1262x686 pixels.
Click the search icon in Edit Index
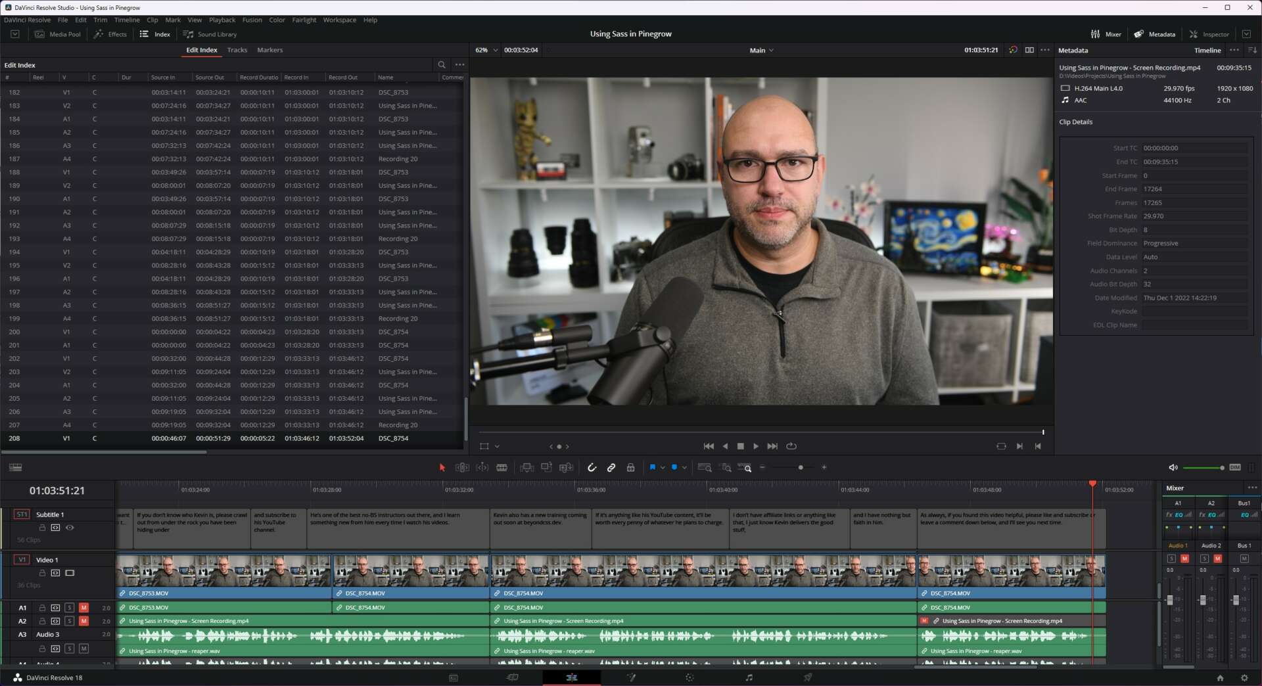(x=442, y=64)
